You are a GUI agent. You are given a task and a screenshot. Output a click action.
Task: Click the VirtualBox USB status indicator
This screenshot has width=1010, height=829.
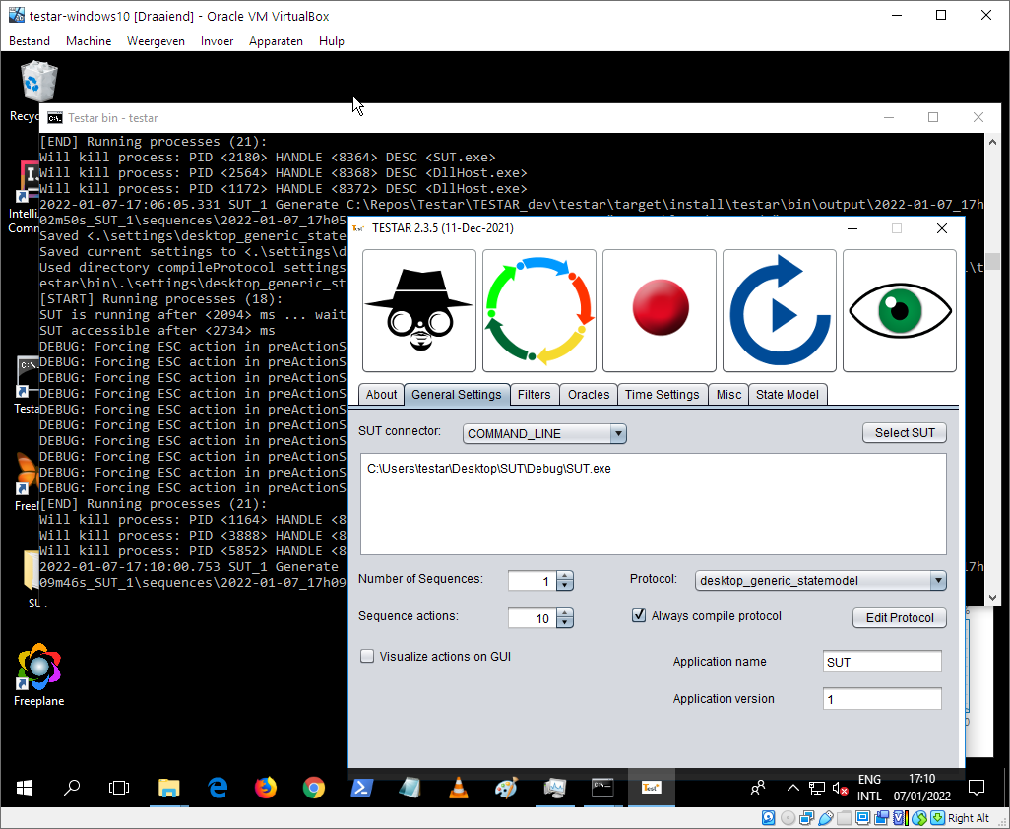tap(825, 818)
